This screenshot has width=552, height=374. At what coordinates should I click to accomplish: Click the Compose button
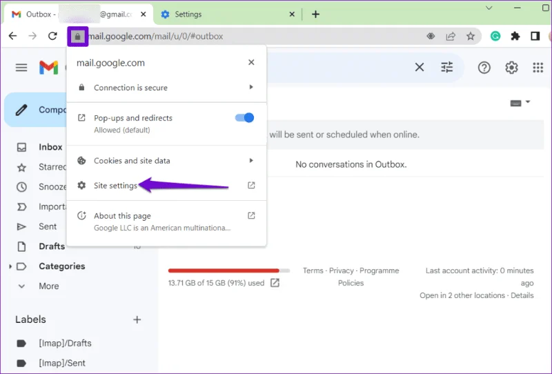point(36,110)
